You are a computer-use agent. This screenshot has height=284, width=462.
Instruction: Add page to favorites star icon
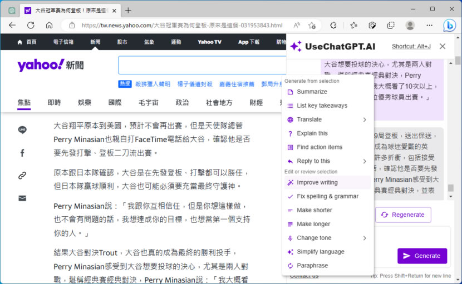pyautogui.click(x=312, y=25)
